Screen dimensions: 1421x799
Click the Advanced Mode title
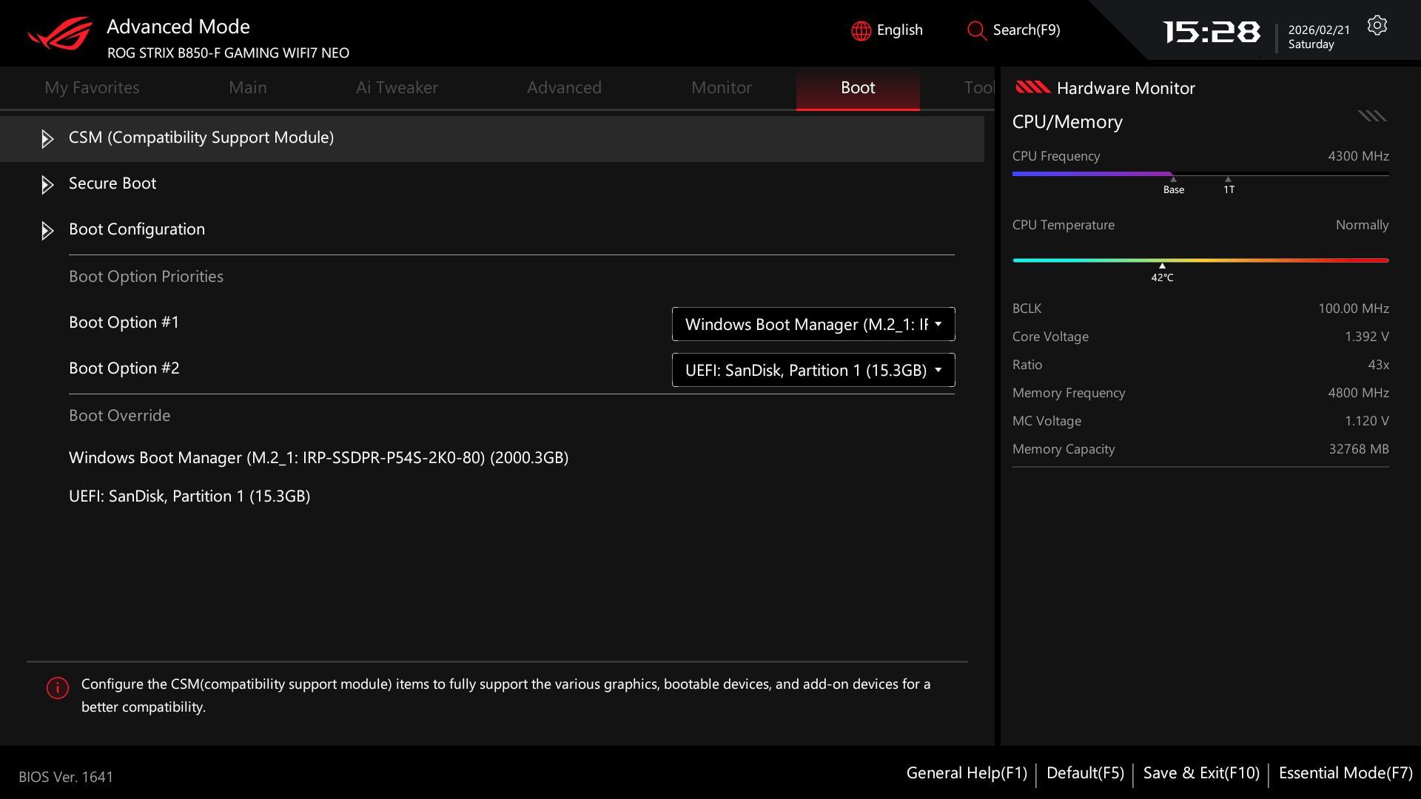click(178, 27)
